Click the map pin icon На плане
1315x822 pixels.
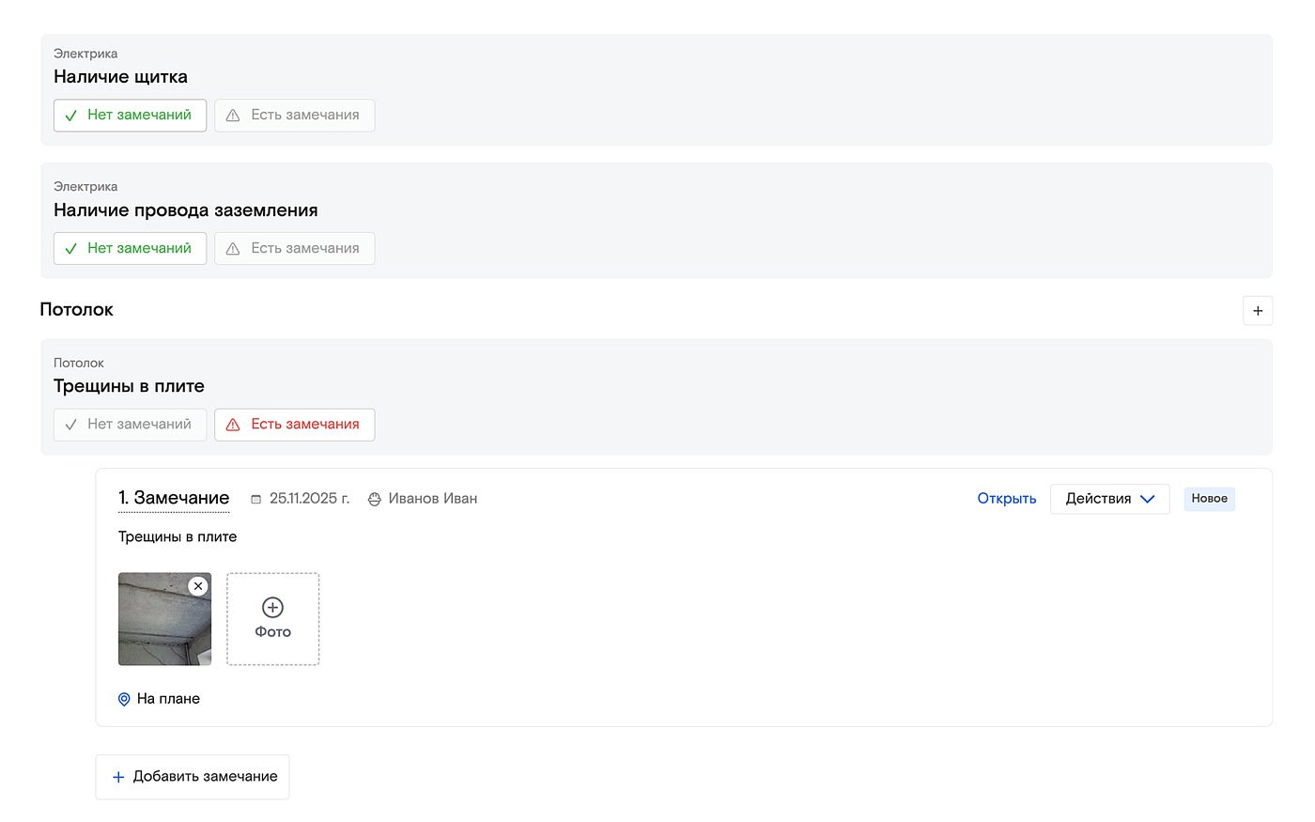[x=124, y=700]
